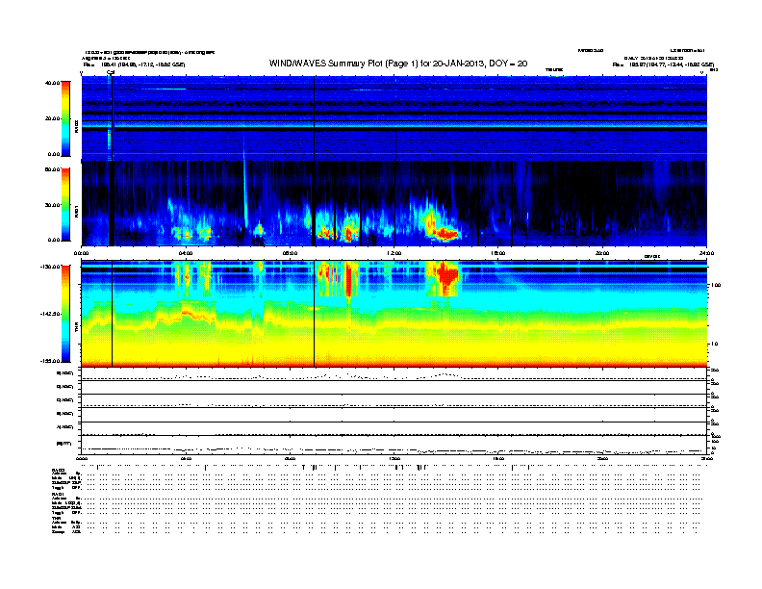Click the 60.00 color scale value
This screenshot has height=589, width=762.
coord(53,169)
